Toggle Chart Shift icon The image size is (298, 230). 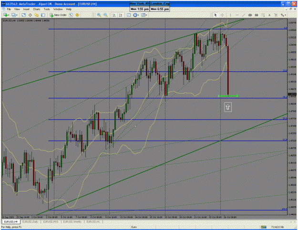[x=121, y=15]
